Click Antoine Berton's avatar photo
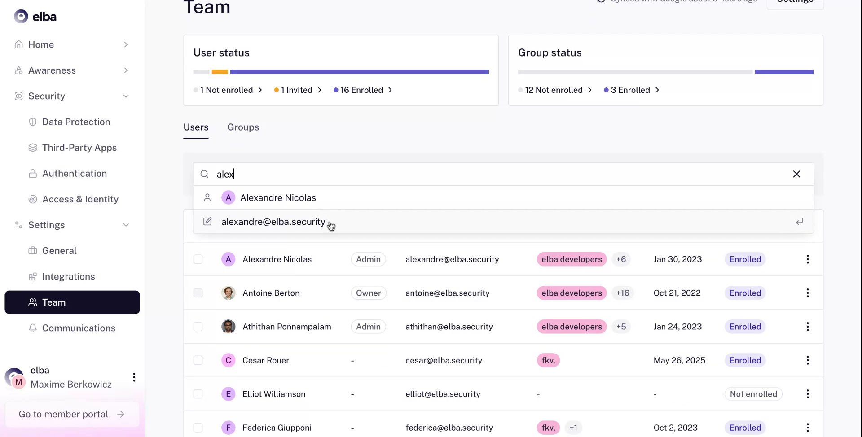Viewport: 862px width, 437px height. (228, 293)
